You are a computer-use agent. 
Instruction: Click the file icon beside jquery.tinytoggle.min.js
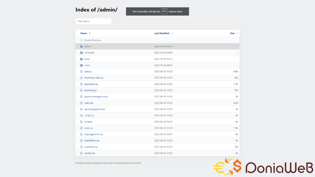(81, 97)
